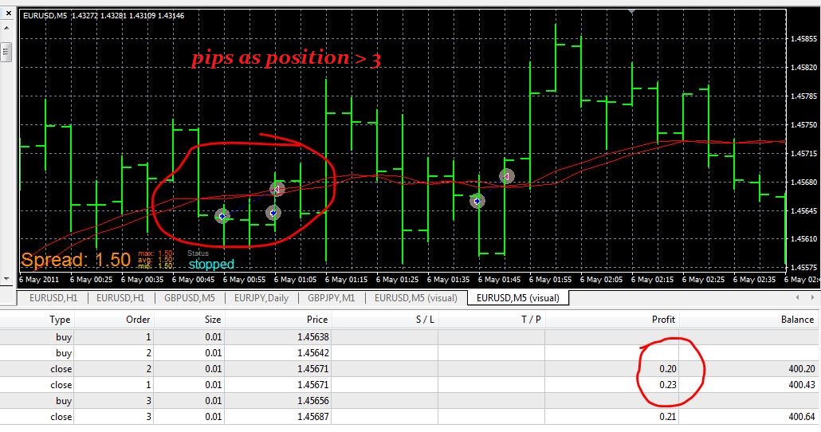Click the '6 May 01:45' time axis label
This screenshot has height=432, width=821.
pyautogui.click(x=500, y=280)
